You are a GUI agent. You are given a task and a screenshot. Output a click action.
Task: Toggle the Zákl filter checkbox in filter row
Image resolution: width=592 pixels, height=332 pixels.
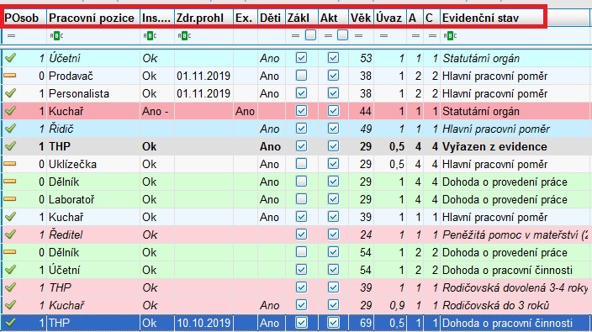pos(310,35)
